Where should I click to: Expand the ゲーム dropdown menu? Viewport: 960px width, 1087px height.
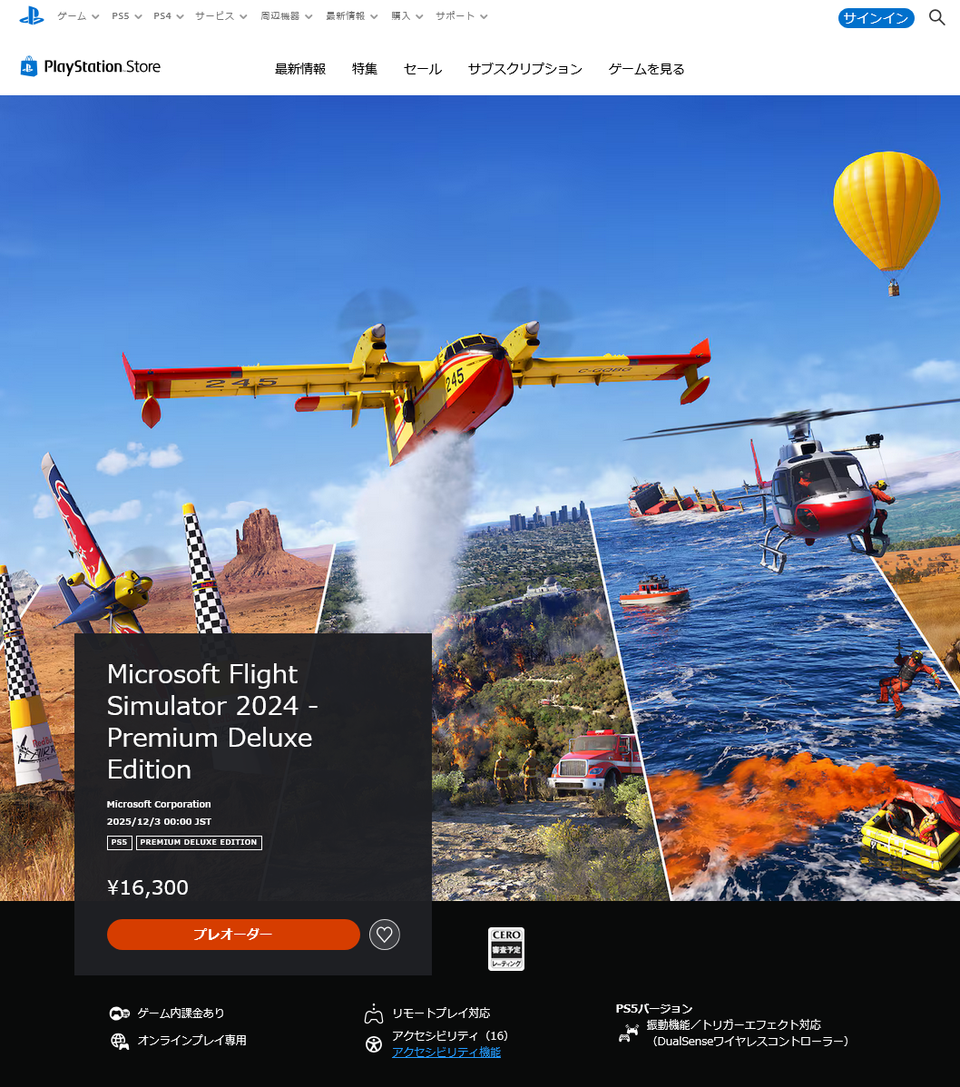click(x=78, y=16)
